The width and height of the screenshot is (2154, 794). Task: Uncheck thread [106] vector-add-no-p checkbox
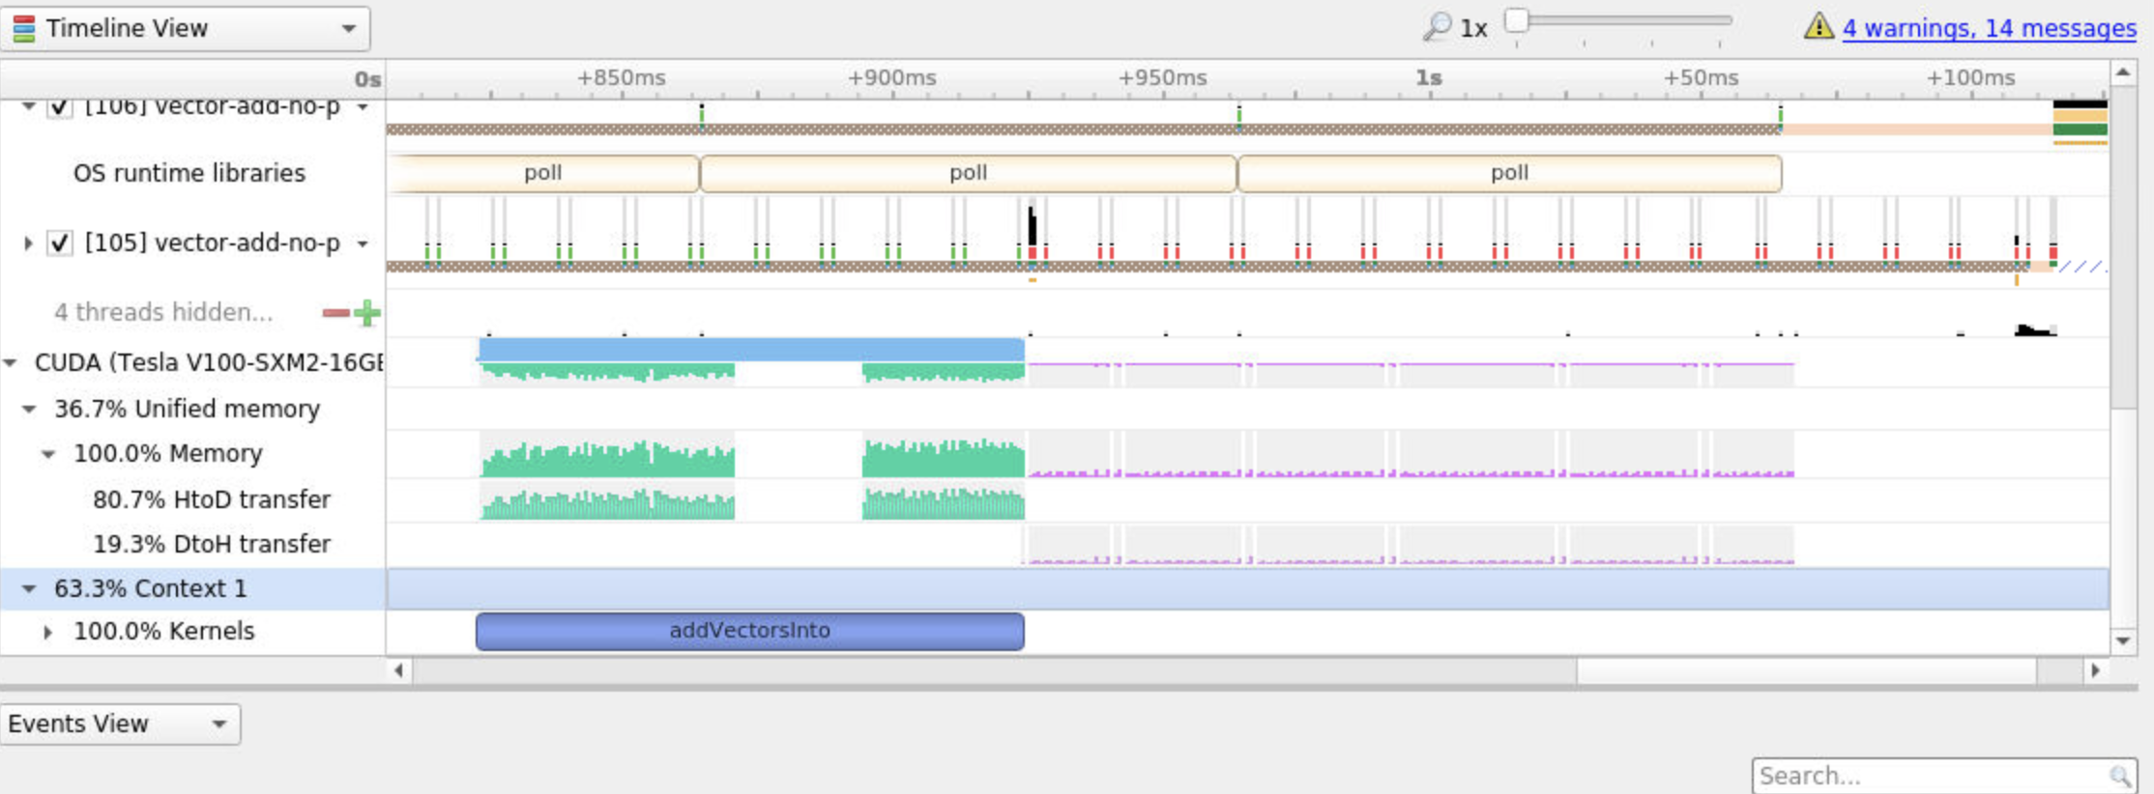point(60,105)
